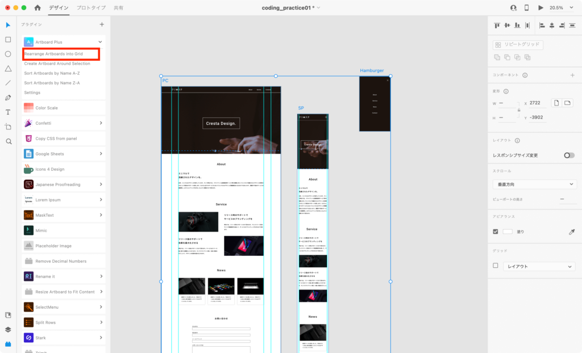Viewport: 582px width, 353px height.
Task: Click the add plugin plus icon
Action: pyautogui.click(x=102, y=24)
